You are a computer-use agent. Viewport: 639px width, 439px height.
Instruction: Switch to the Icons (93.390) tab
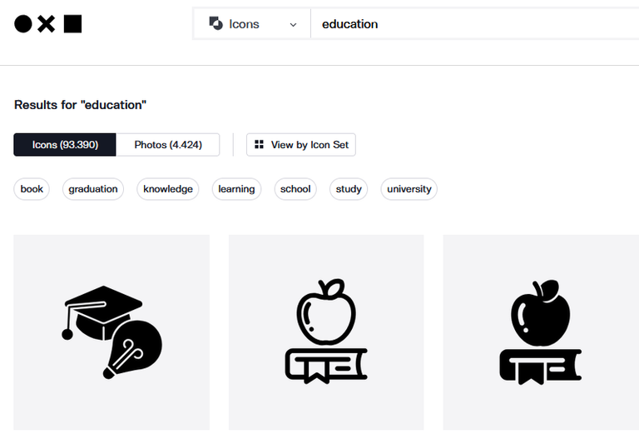coord(65,145)
